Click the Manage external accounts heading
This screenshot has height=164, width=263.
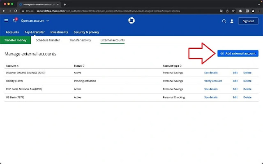click(30, 54)
